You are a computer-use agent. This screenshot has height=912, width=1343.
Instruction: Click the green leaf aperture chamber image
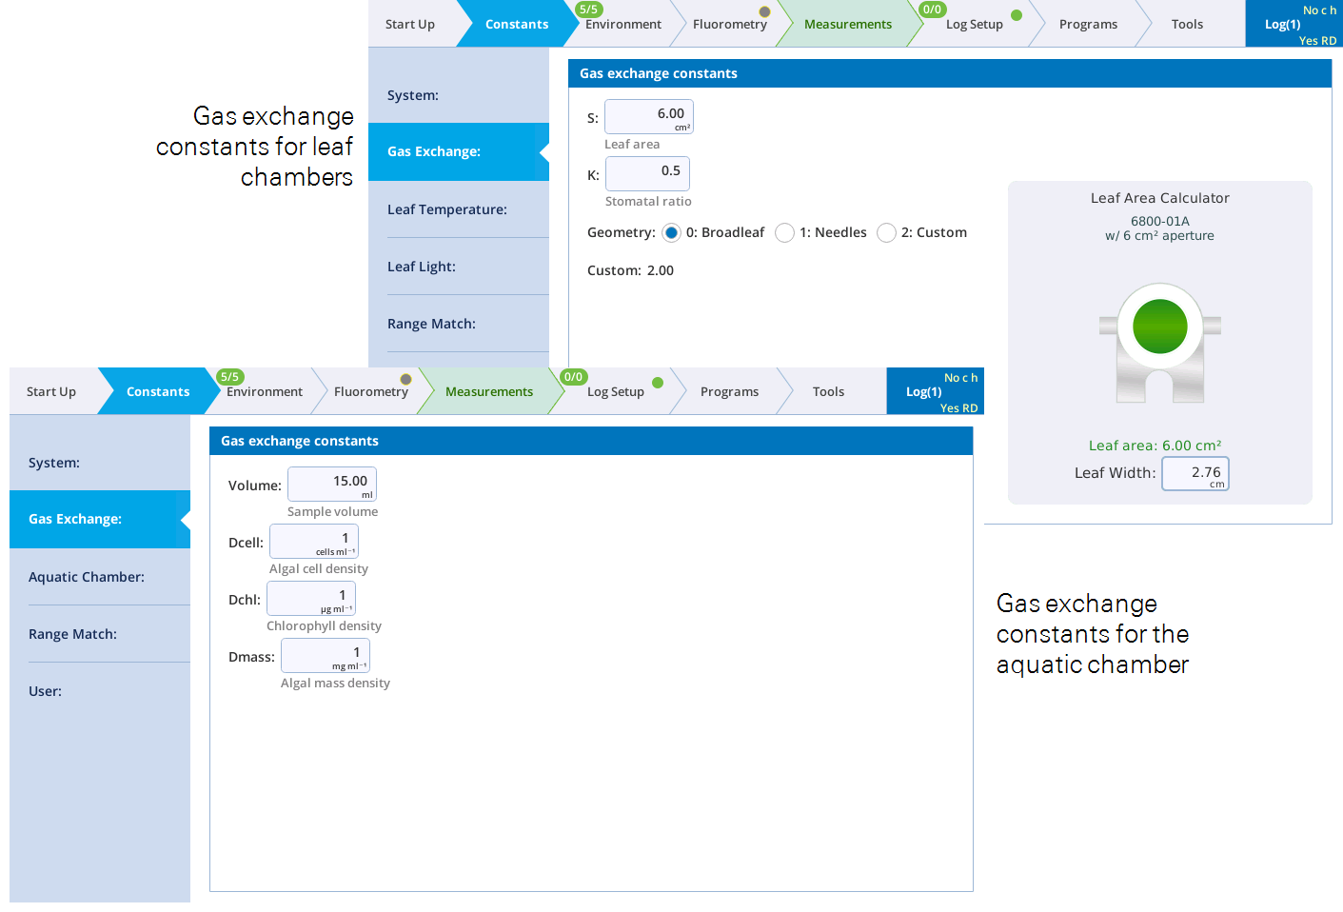[1159, 341]
